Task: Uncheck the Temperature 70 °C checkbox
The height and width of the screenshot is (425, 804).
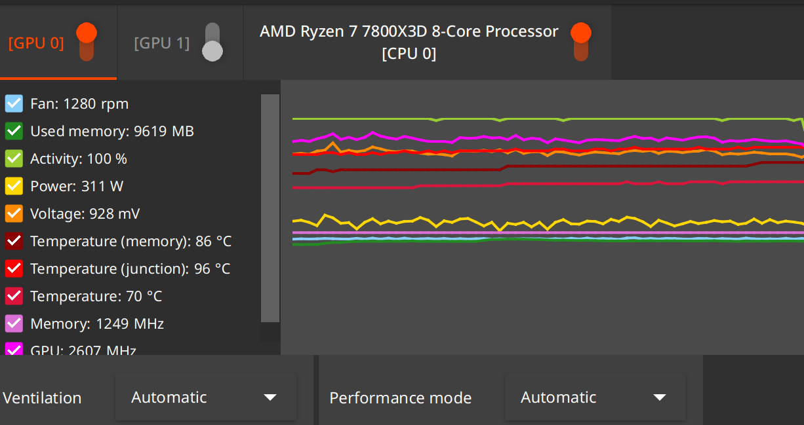Action: [14, 296]
